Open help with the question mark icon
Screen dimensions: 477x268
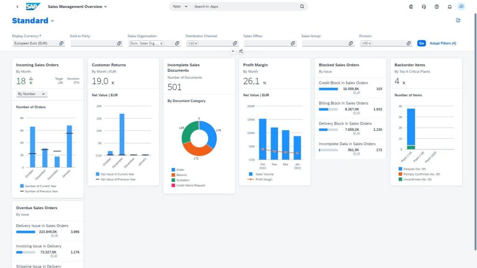coord(436,7)
